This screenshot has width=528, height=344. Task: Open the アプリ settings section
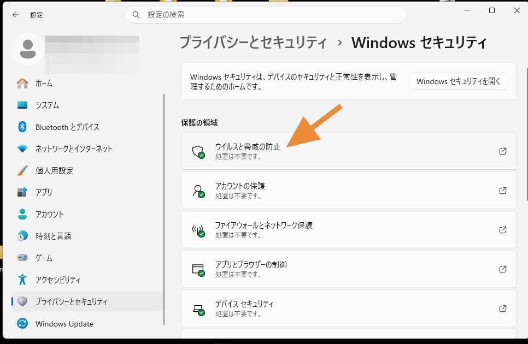pos(87,192)
